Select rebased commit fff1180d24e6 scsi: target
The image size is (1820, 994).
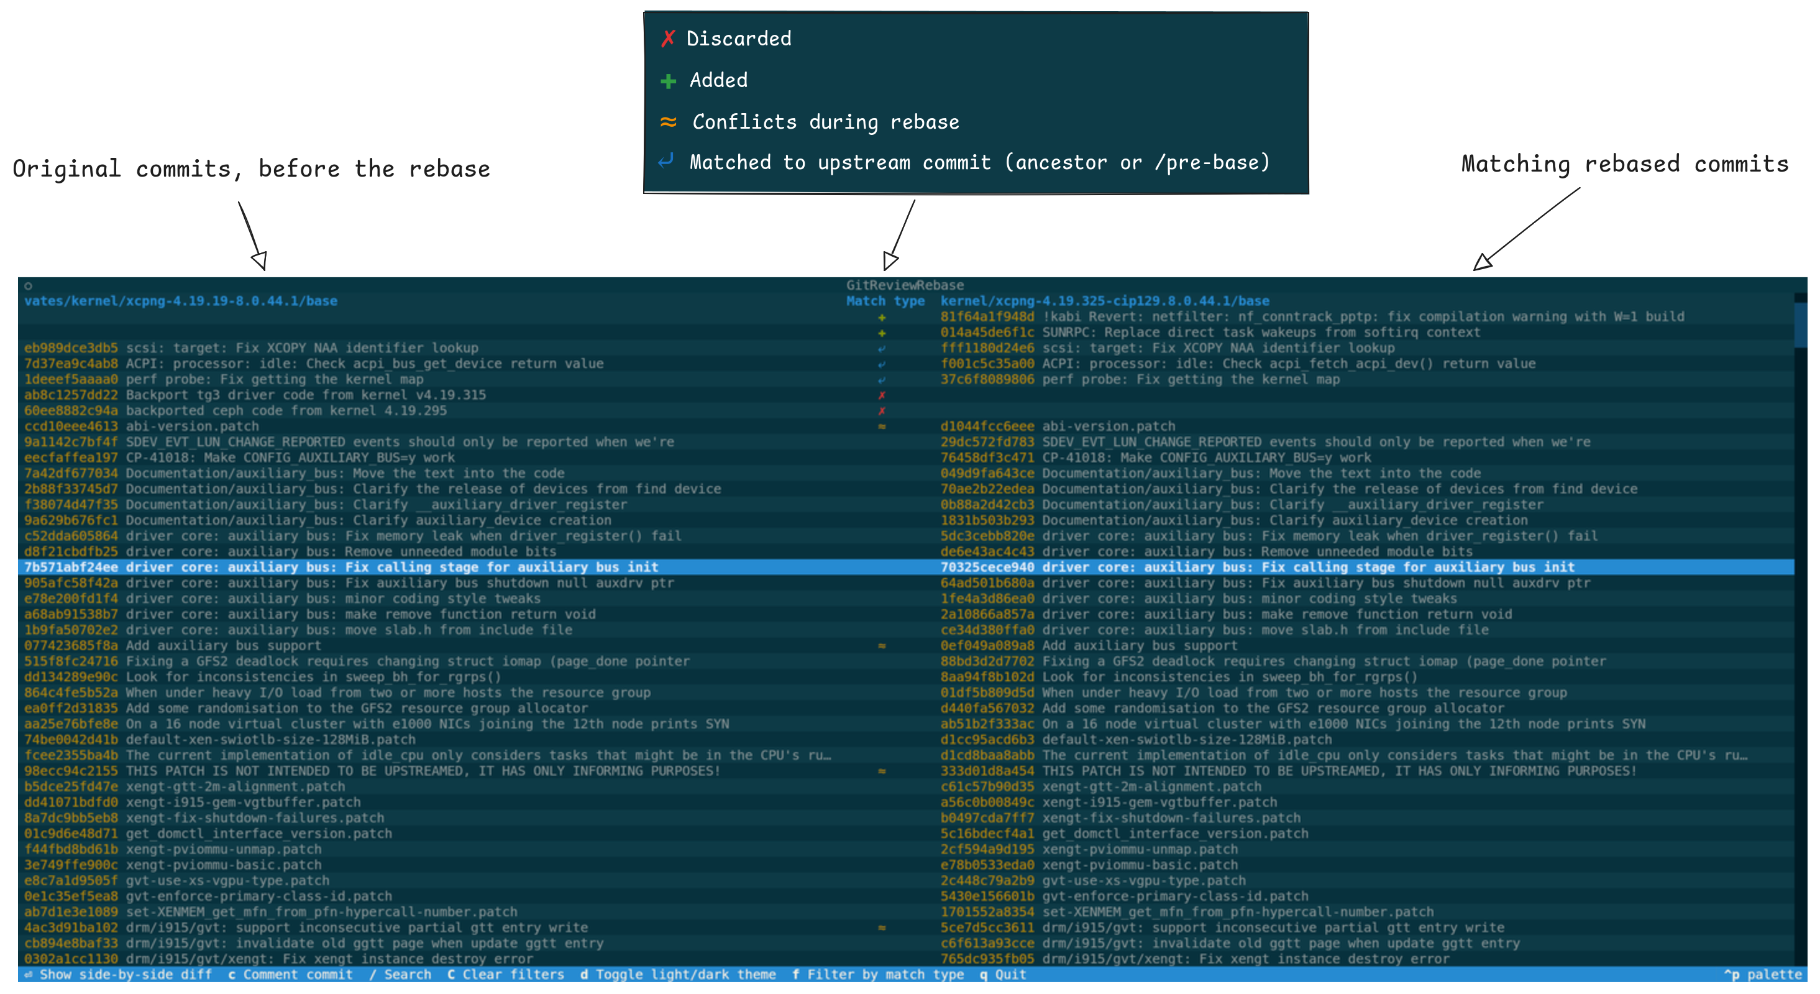[1167, 348]
